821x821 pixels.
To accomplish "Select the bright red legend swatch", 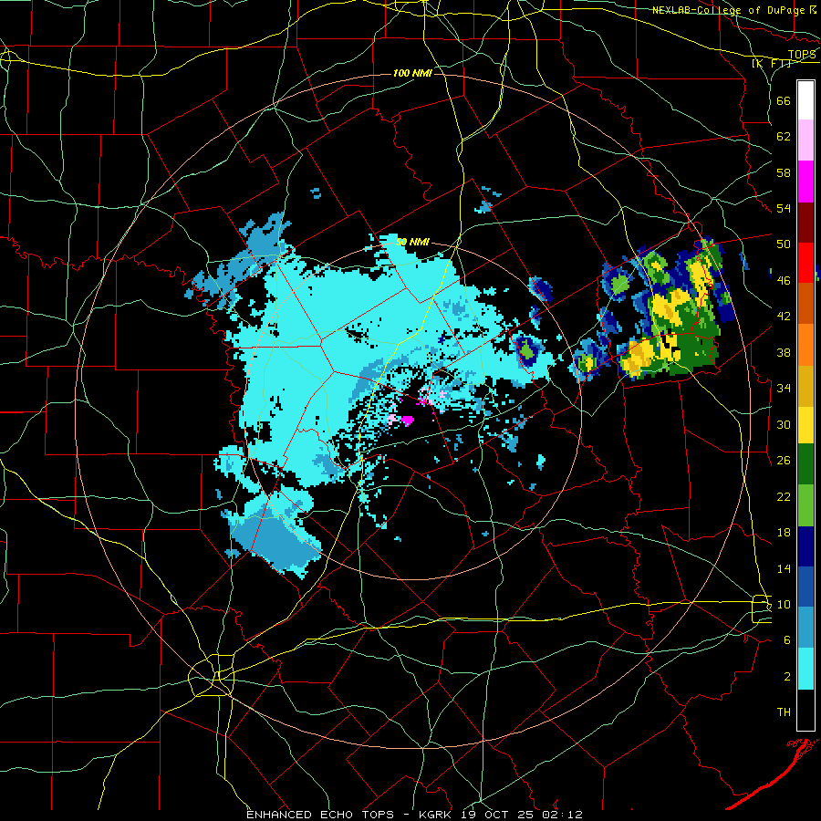I will pos(805,263).
